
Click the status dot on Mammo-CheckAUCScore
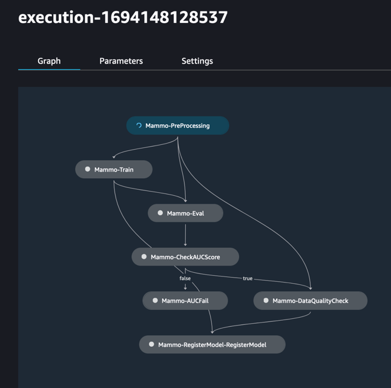(x=144, y=256)
